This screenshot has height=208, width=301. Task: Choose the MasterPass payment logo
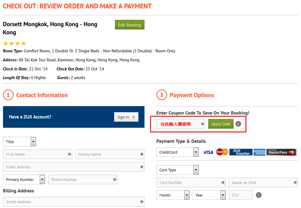coord(281,152)
